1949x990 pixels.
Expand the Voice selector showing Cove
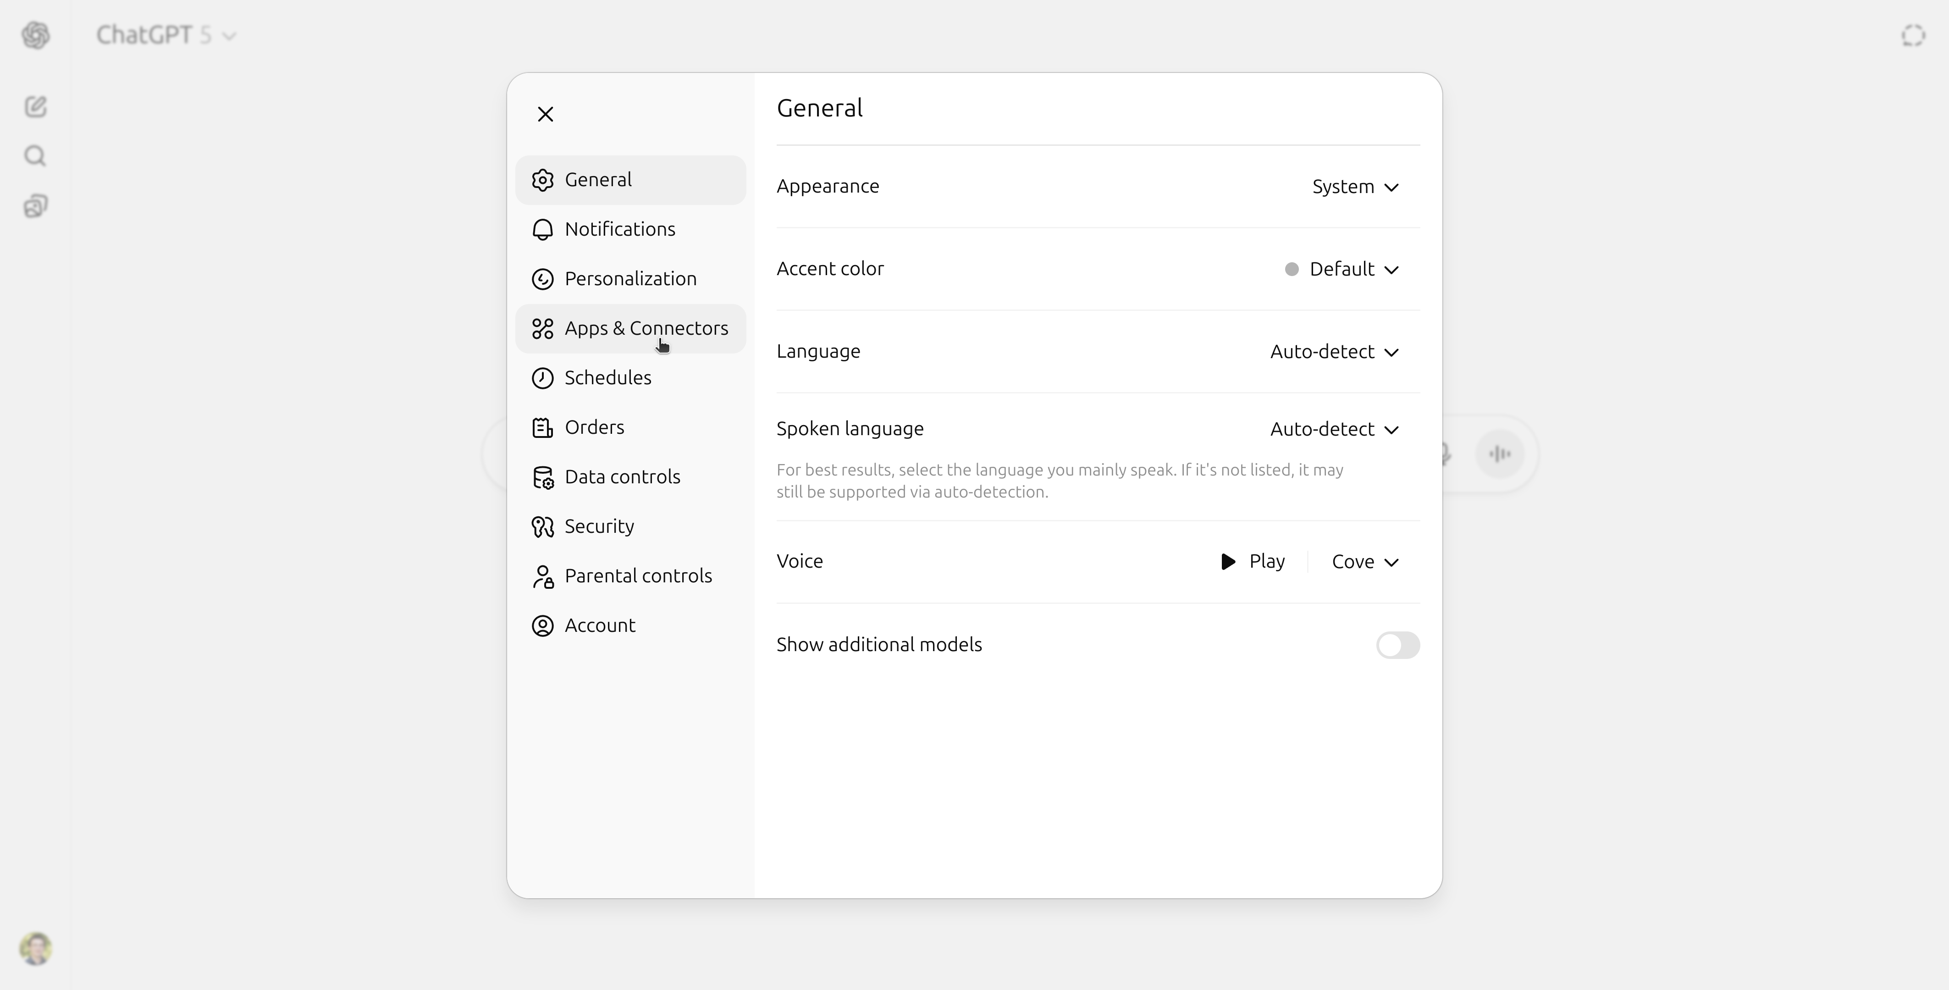(x=1364, y=561)
